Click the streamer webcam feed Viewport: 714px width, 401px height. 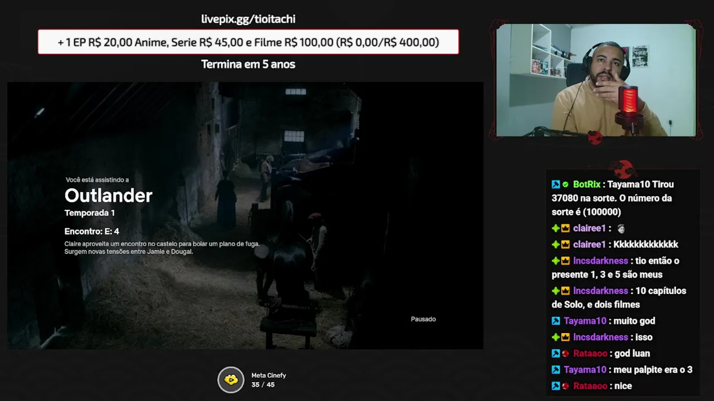(596, 80)
